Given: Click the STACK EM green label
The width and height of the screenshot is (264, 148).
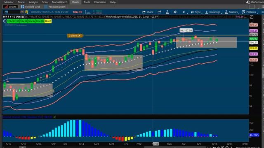Looking at the screenshot, I should [x=13, y=21].
